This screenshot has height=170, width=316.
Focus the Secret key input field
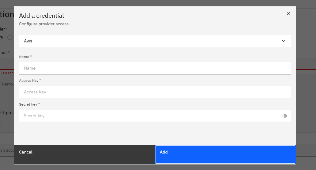click(x=150, y=116)
